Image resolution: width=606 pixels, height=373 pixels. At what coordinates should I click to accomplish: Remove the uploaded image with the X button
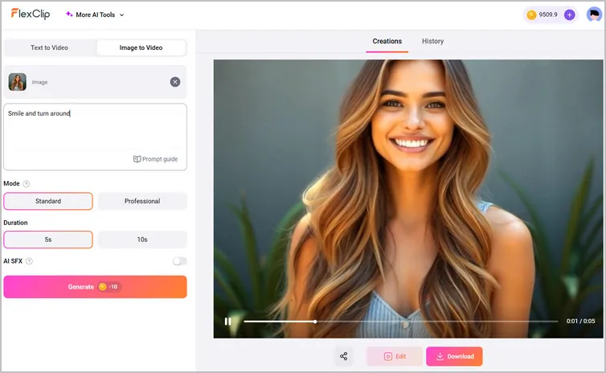coord(175,82)
